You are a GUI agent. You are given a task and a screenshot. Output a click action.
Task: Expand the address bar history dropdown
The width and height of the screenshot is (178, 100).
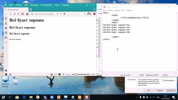click(61, 14)
